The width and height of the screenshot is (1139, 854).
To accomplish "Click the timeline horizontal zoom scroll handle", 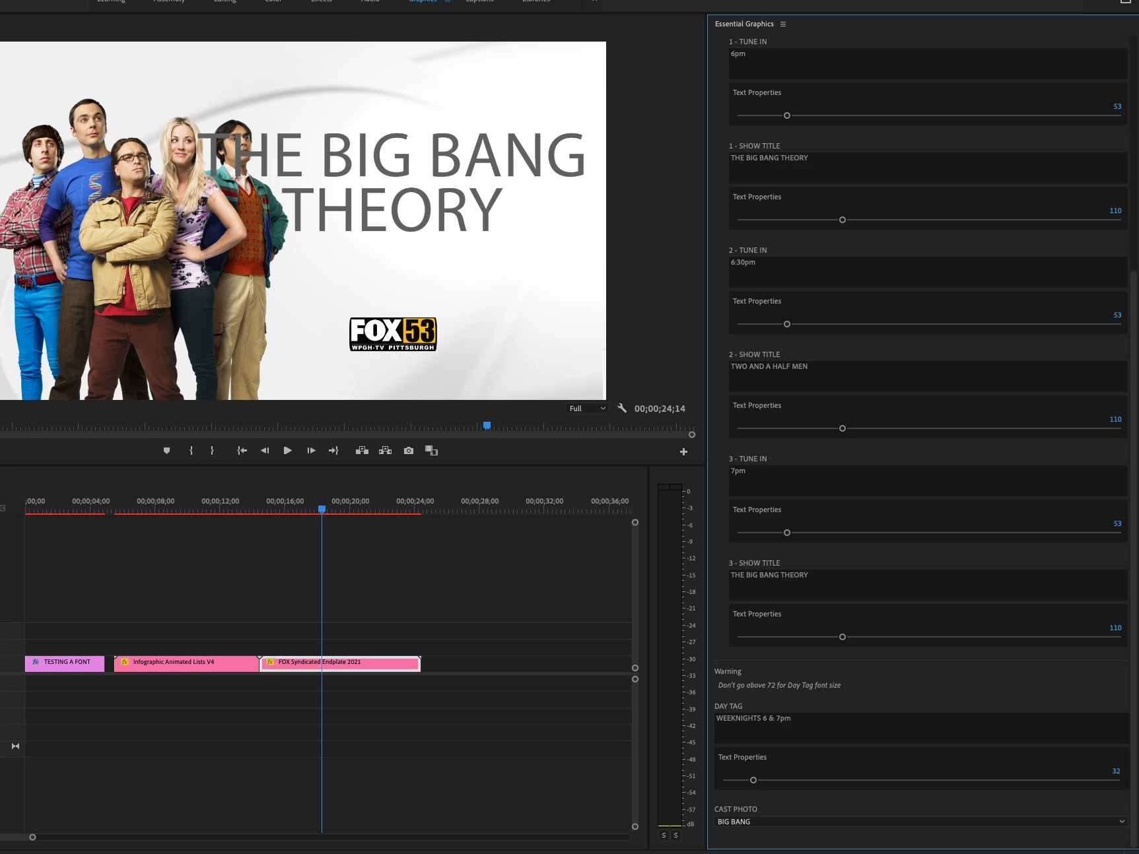I will pos(32,837).
